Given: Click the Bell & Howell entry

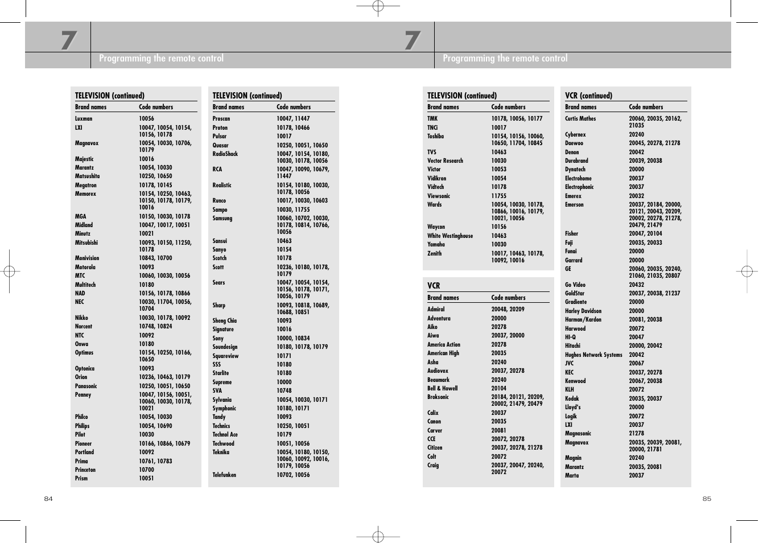Looking at the screenshot, I should pos(443,389).
